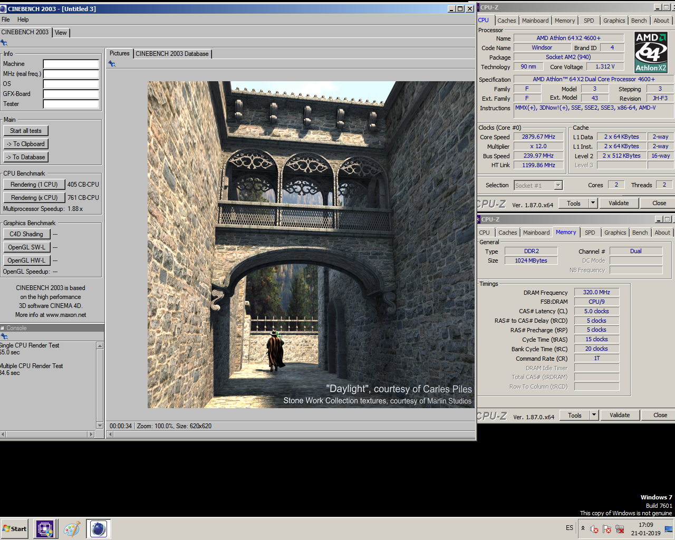Open SPD tab in upper CPU-Z window
The width and height of the screenshot is (675, 540).
(589, 21)
